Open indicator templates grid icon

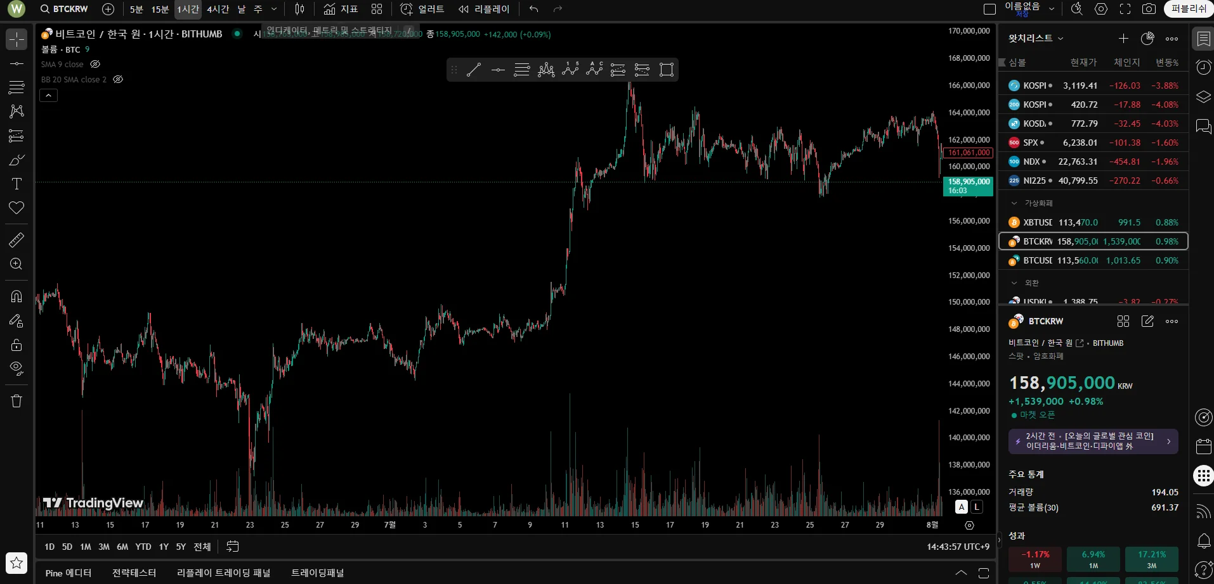[377, 9]
